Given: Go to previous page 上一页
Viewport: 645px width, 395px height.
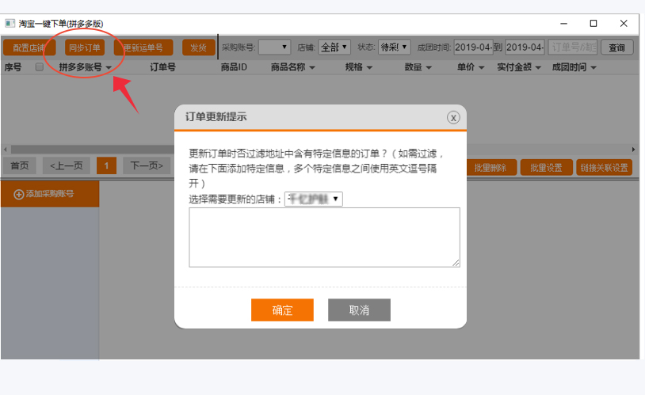Looking at the screenshot, I should [67, 165].
